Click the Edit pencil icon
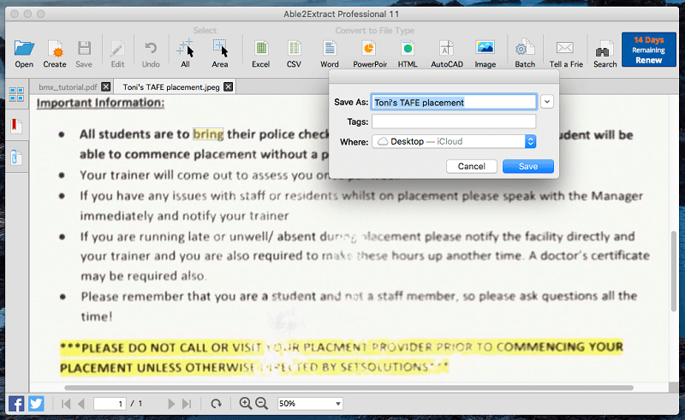This screenshot has width=685, height=420. click(x=117, y=54)
